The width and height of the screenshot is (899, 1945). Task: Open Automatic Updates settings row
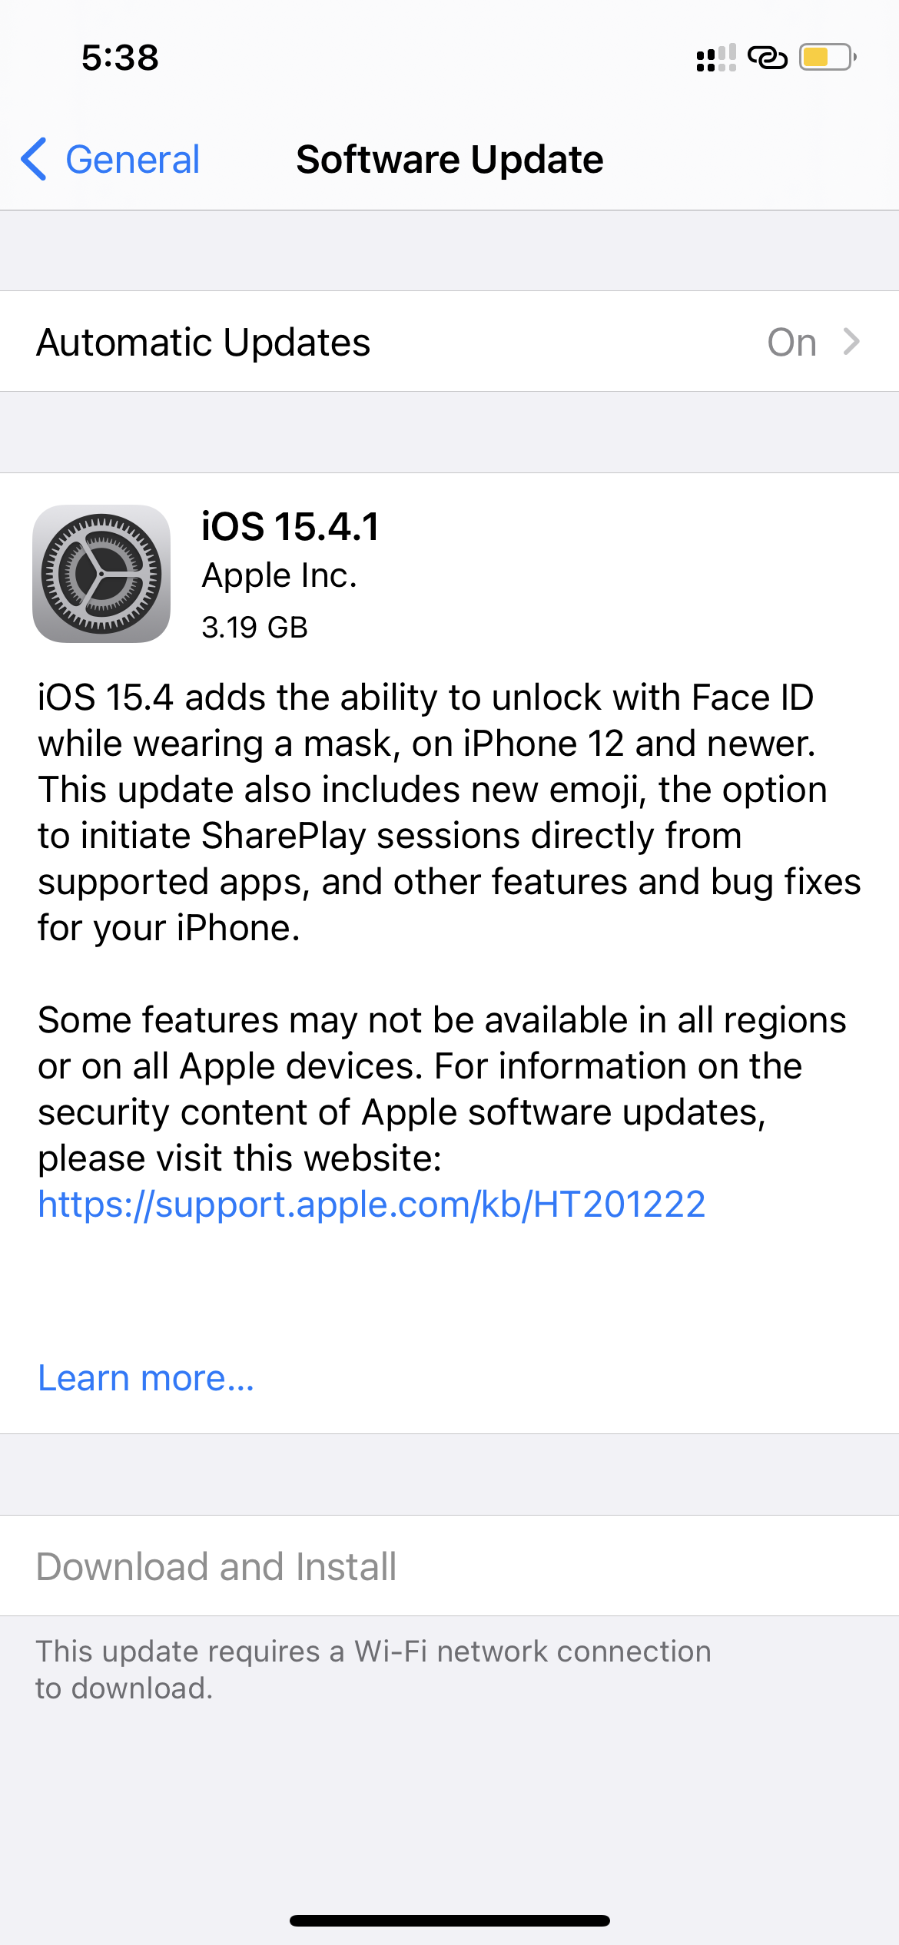tap(449, 342)
